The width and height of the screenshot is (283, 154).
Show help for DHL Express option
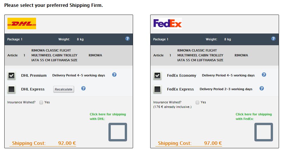point(83,88)
